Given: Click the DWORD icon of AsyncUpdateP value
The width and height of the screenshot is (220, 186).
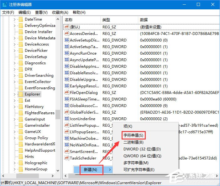Looking at the screenshot, I should [x=66, y=60].
